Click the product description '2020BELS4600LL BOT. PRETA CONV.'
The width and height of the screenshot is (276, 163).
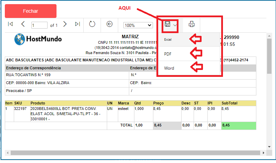tap(63, 109)
